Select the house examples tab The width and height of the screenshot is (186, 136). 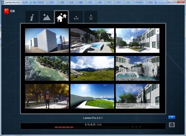click(61, 17)
